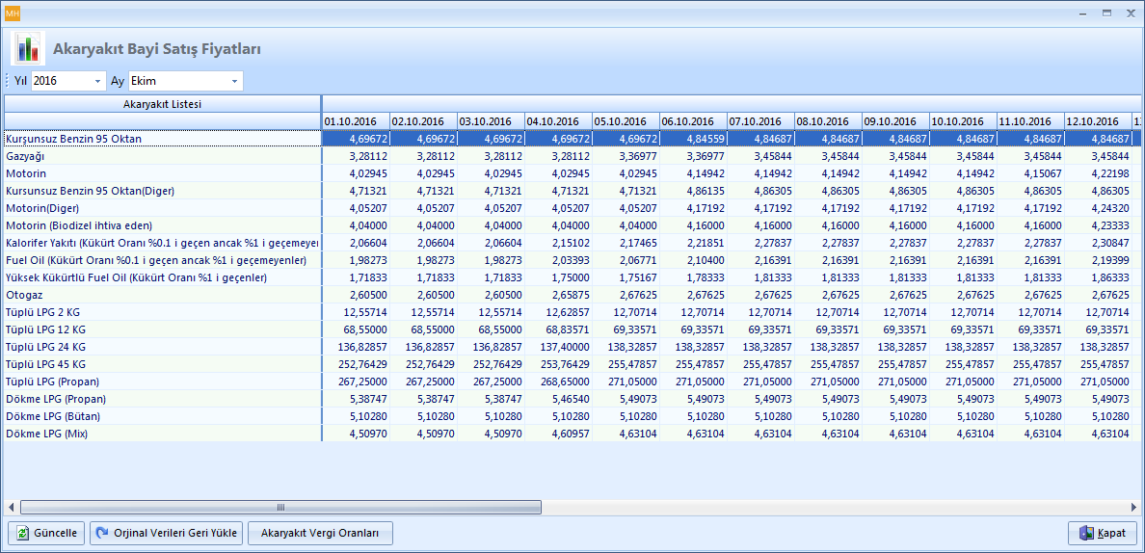Expand the Ay month dropdown arrow
The width and height of the screenshot is (1145, 553).
[234, 82]
